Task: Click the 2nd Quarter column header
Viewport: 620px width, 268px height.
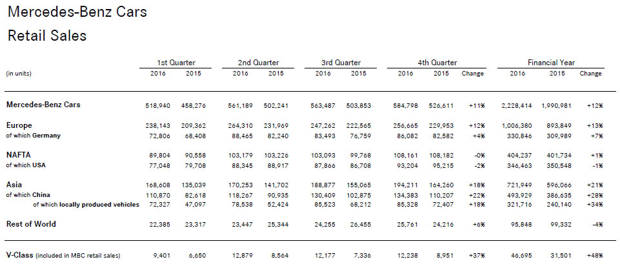Action: point(258,63)
